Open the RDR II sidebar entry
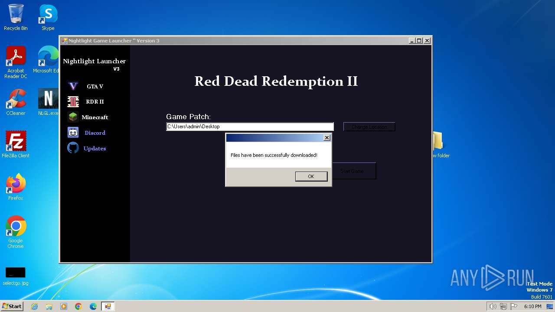 click(95, 102)
